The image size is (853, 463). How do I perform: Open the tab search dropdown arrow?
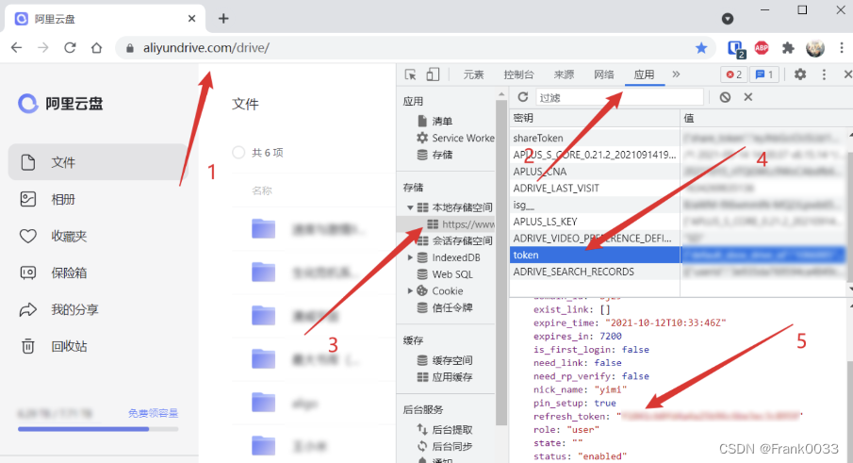728,19
